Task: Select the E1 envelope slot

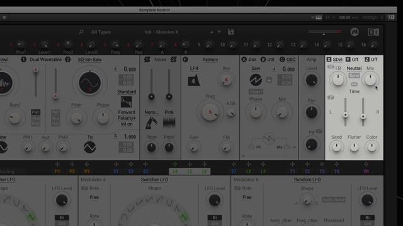Action: click(x=116, y=171)
